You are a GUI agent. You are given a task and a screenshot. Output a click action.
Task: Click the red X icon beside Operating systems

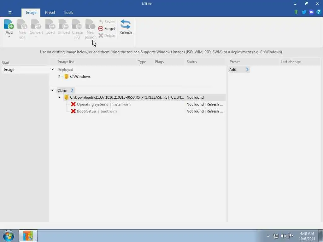(x=73, y=104)
